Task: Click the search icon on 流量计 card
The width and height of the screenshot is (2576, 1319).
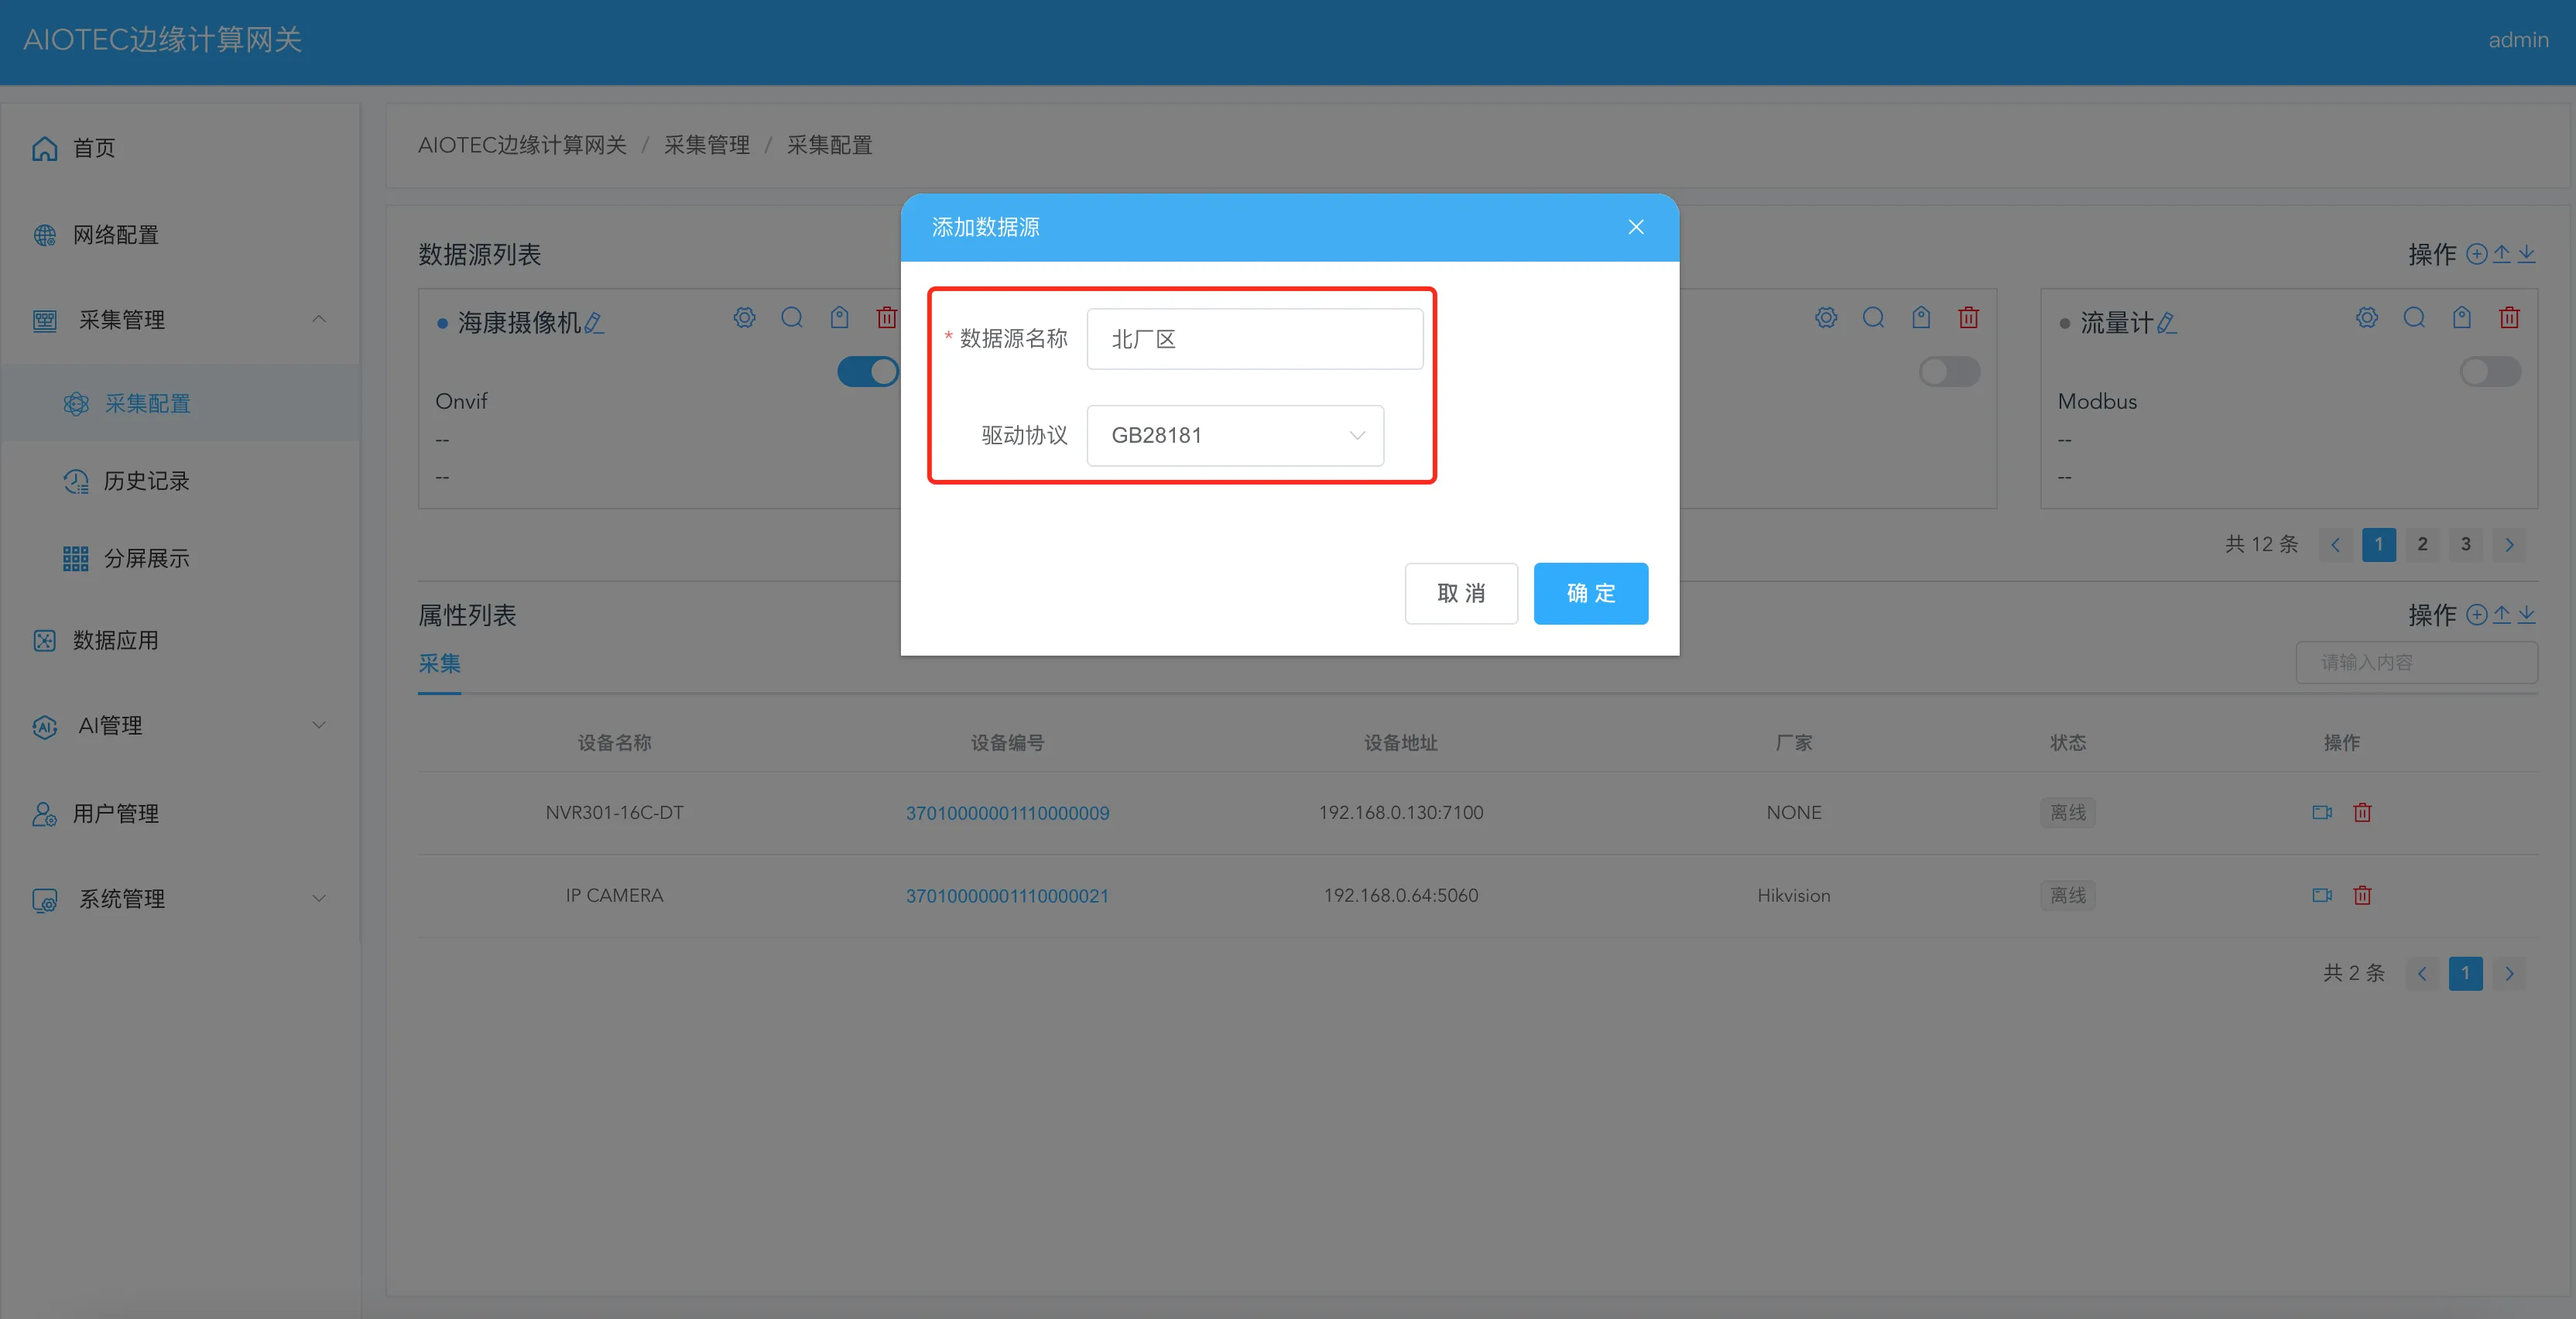Action: (2414, 318)
